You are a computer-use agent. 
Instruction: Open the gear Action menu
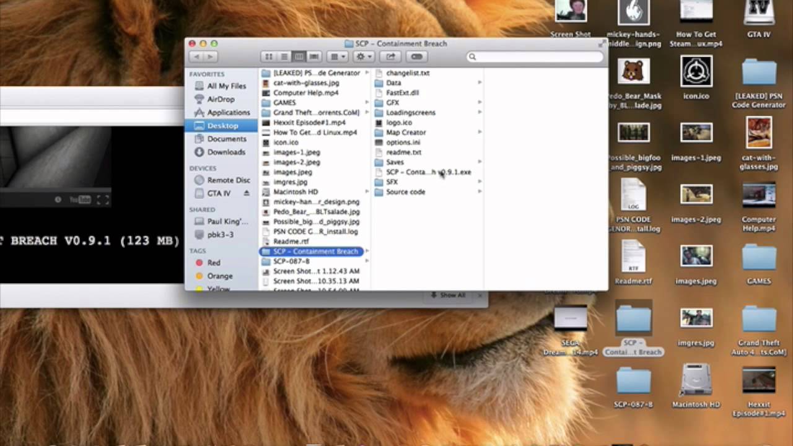364,56
